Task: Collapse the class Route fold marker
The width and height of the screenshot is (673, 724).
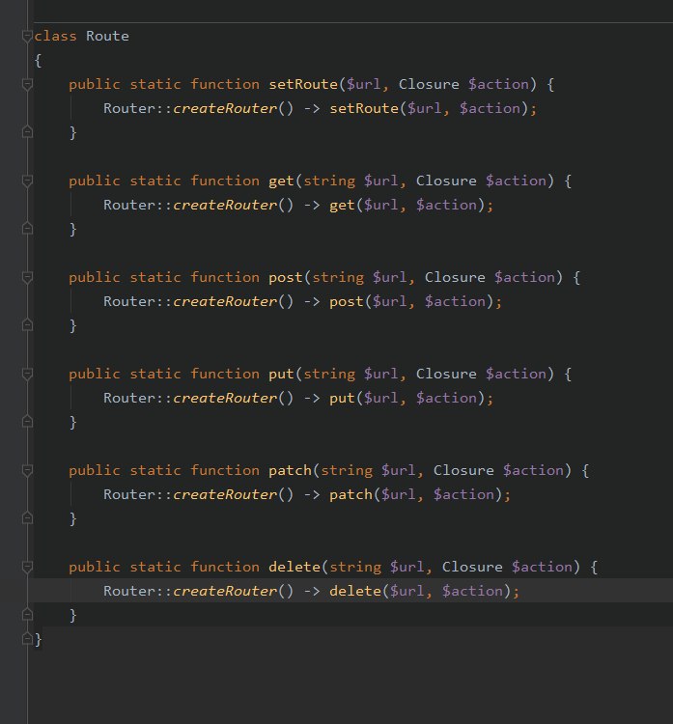Action: (27, 36)
